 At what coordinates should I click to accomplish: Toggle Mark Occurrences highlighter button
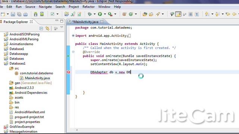pos(178,14)
